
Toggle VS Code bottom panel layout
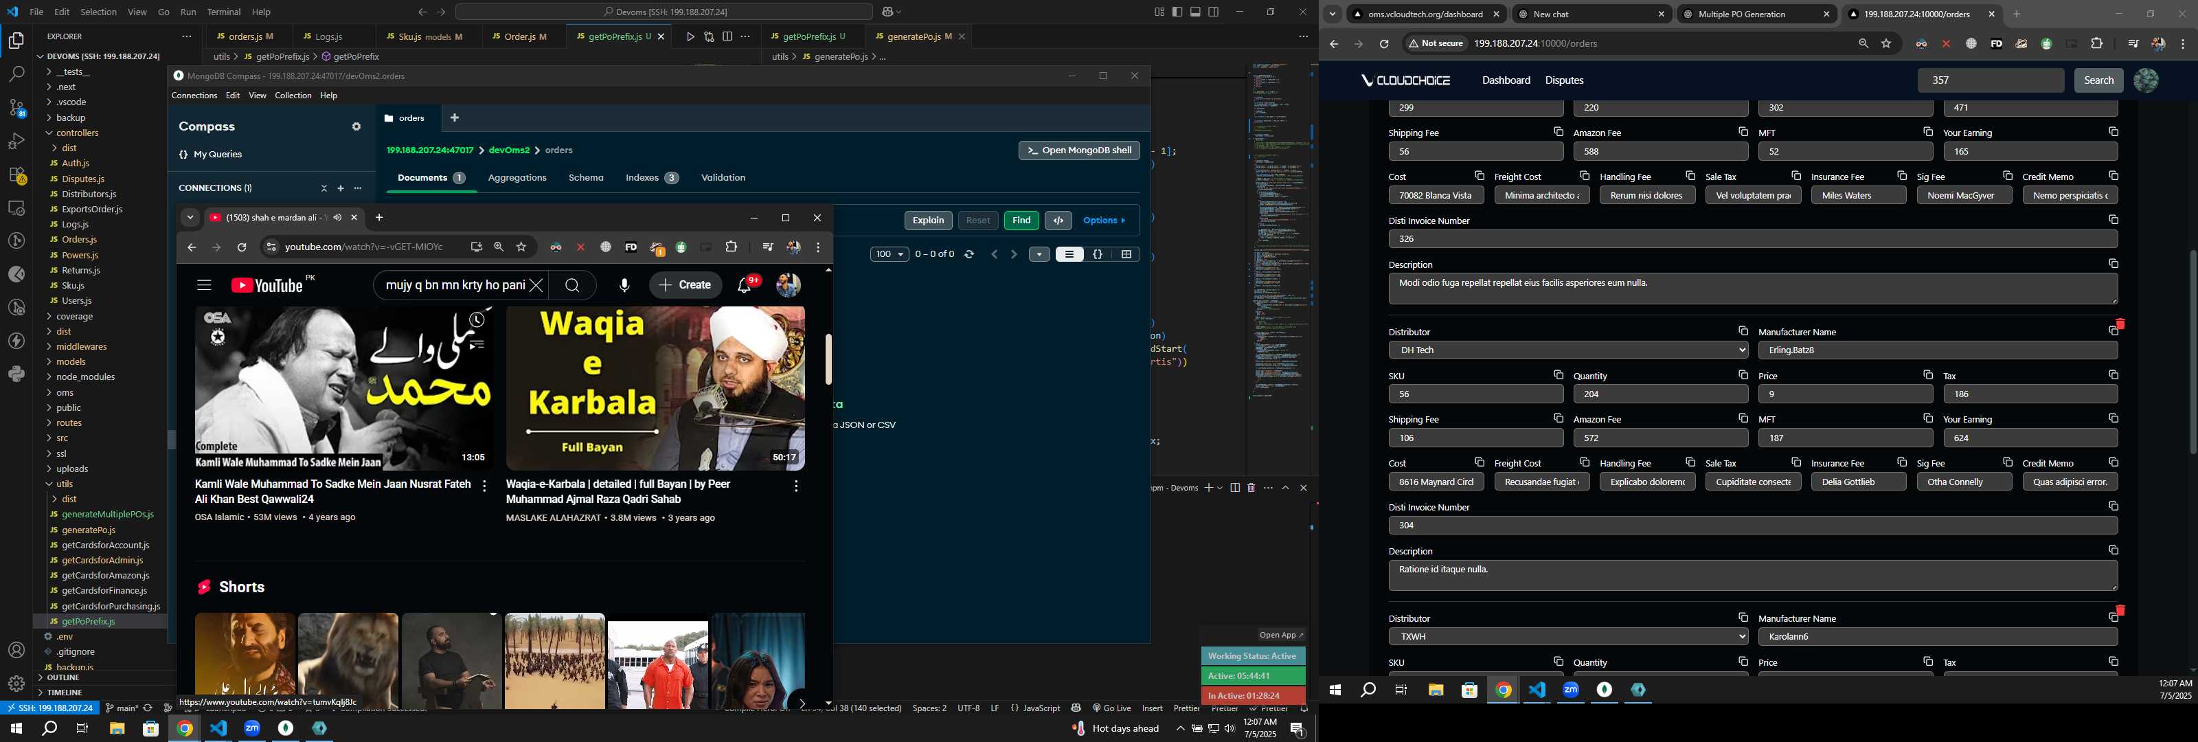point(1195,12)
